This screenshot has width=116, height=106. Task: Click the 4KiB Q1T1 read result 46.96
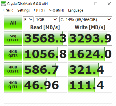coord(45,85)
